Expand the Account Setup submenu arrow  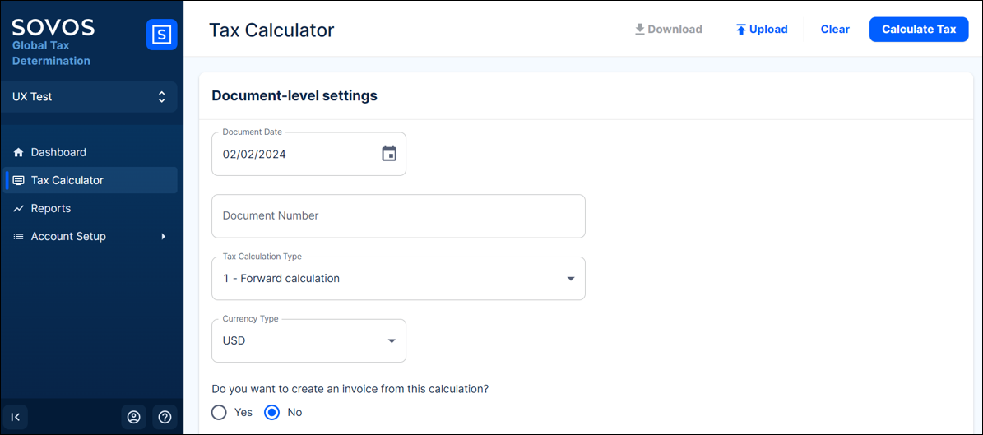164,237
